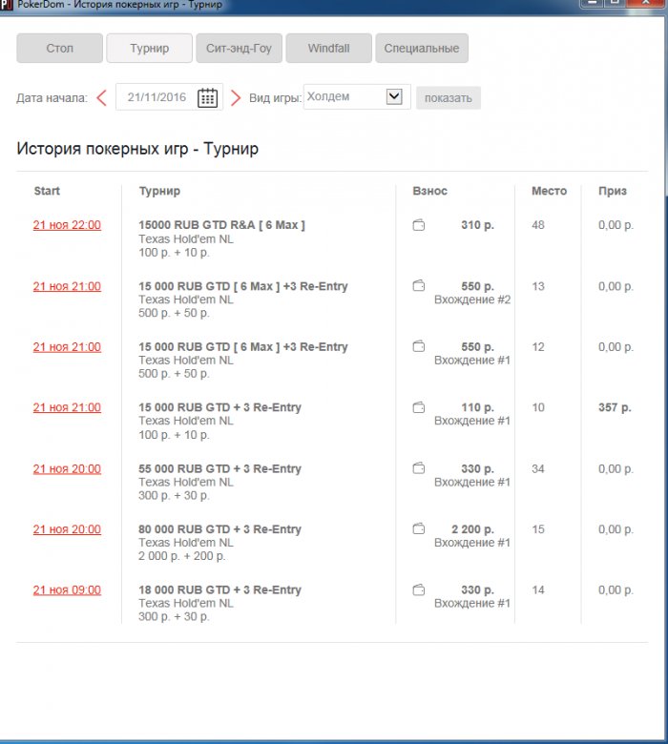Screen dimensions: 668x744
Task: Open the 21 ноя 09:00 tournament link
Action: (x=67, y=589)
